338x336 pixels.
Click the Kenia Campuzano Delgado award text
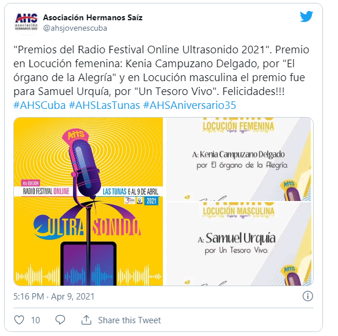click(240, 160)
